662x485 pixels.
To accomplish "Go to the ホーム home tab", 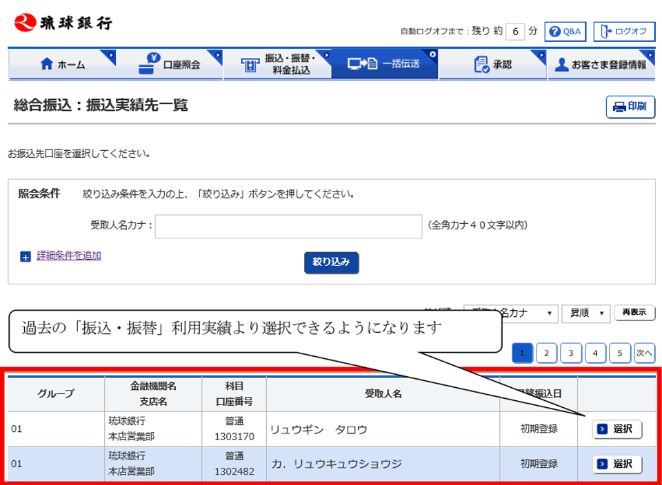I will point(62,65).
